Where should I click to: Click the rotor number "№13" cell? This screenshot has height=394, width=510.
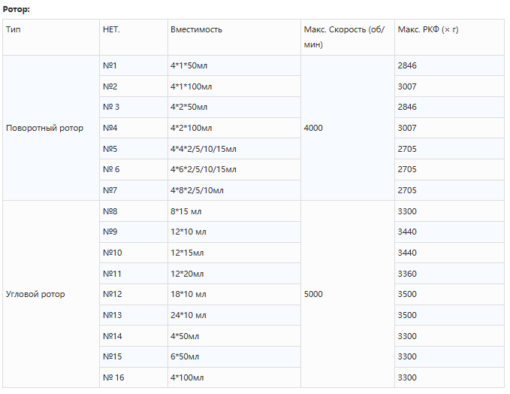112,315
